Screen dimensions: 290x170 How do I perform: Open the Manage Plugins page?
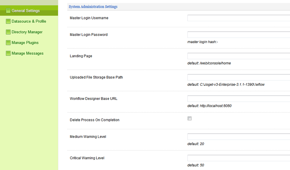[25, 43]
